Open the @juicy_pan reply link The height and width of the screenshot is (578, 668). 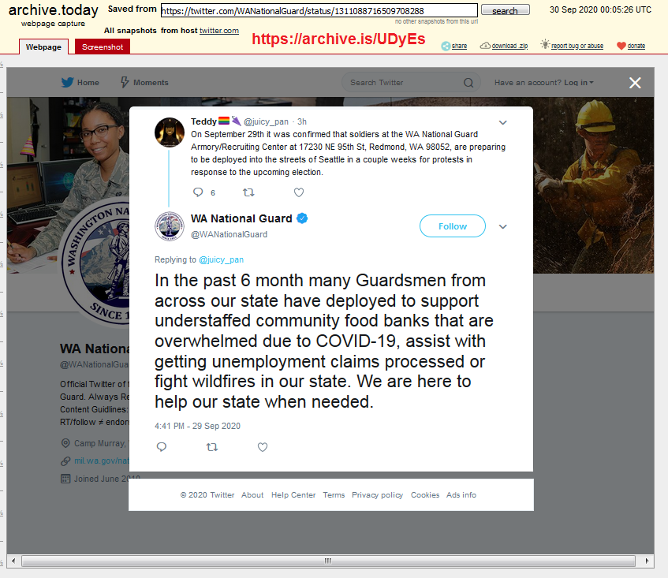(221, 259)
